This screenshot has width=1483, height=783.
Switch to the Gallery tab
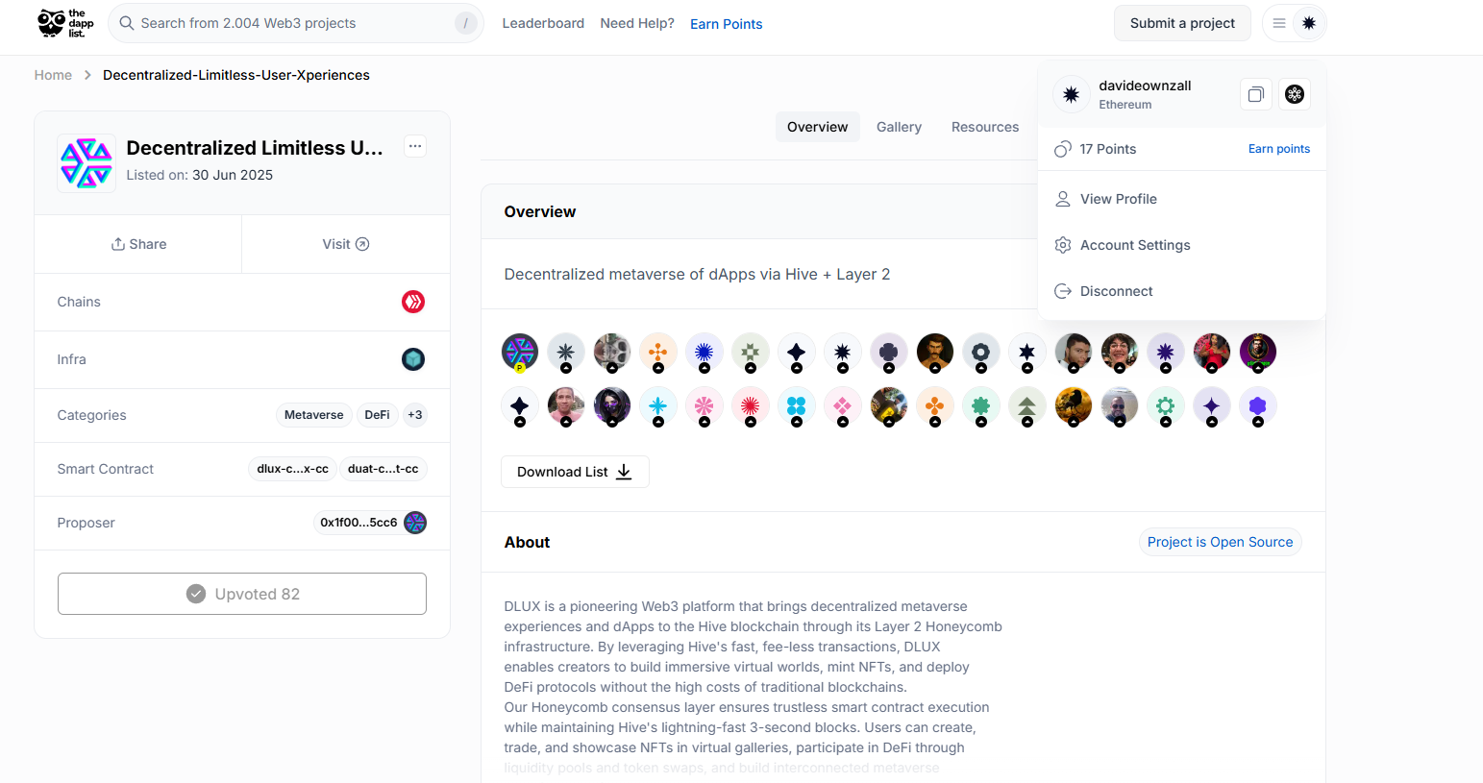899,127
